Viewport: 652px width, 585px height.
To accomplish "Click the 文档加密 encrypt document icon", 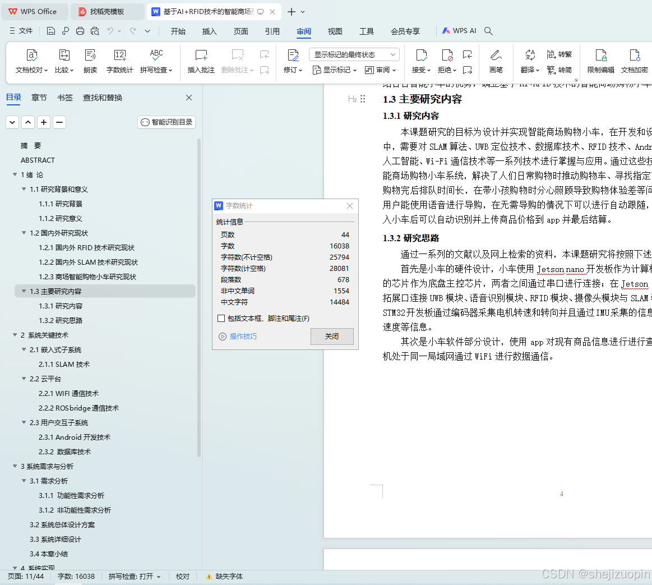I will 635,55.
